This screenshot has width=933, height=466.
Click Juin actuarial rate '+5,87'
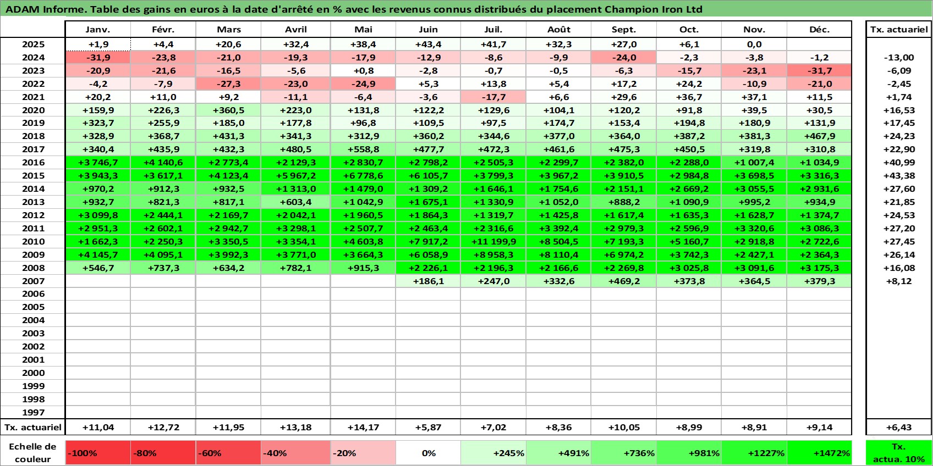tap(429, 427)
